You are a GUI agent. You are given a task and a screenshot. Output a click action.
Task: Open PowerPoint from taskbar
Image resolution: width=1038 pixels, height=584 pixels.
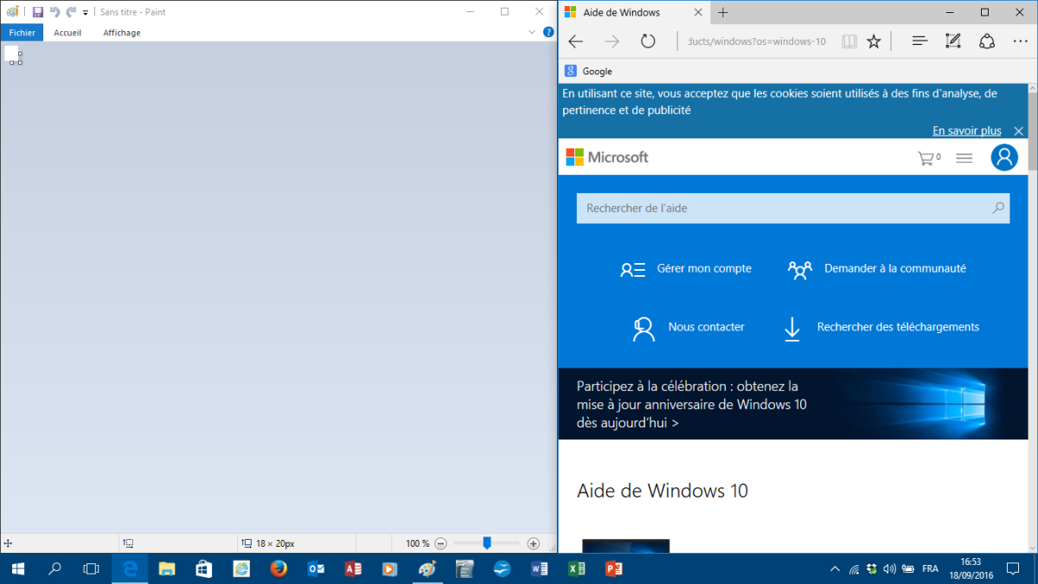pos(614,569)
